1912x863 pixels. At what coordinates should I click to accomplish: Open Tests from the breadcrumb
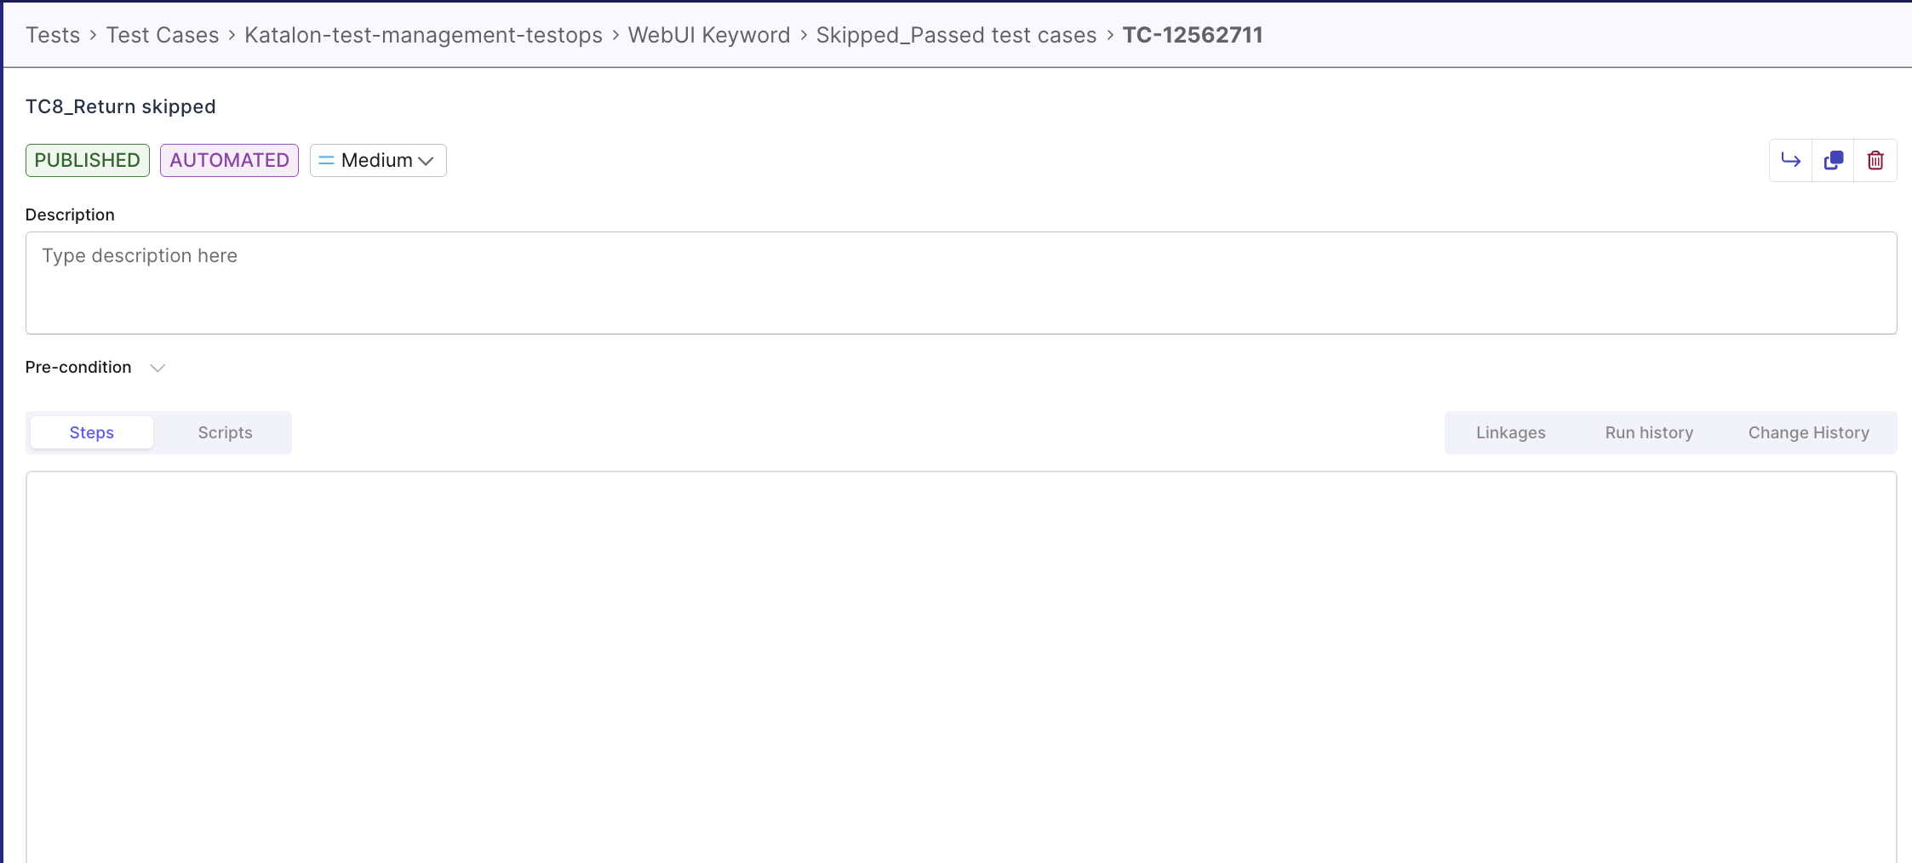[53, 35]
